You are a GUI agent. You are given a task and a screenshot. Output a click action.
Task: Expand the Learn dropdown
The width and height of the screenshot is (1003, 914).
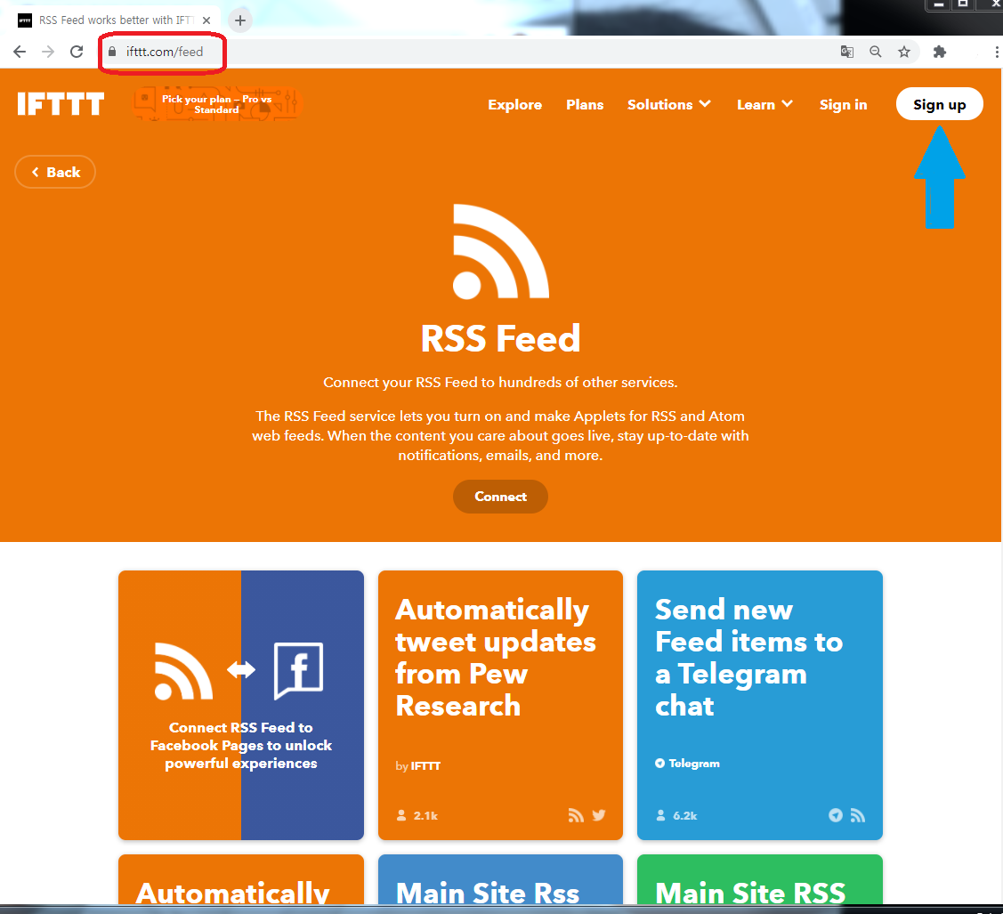pyautogui.click(x=764, y=104)
